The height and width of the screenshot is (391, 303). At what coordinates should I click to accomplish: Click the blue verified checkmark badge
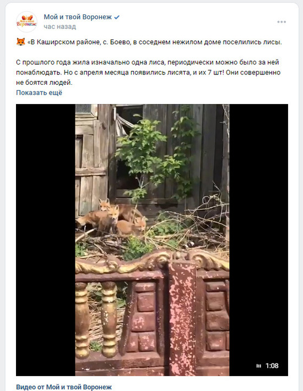tap(117, 17)
